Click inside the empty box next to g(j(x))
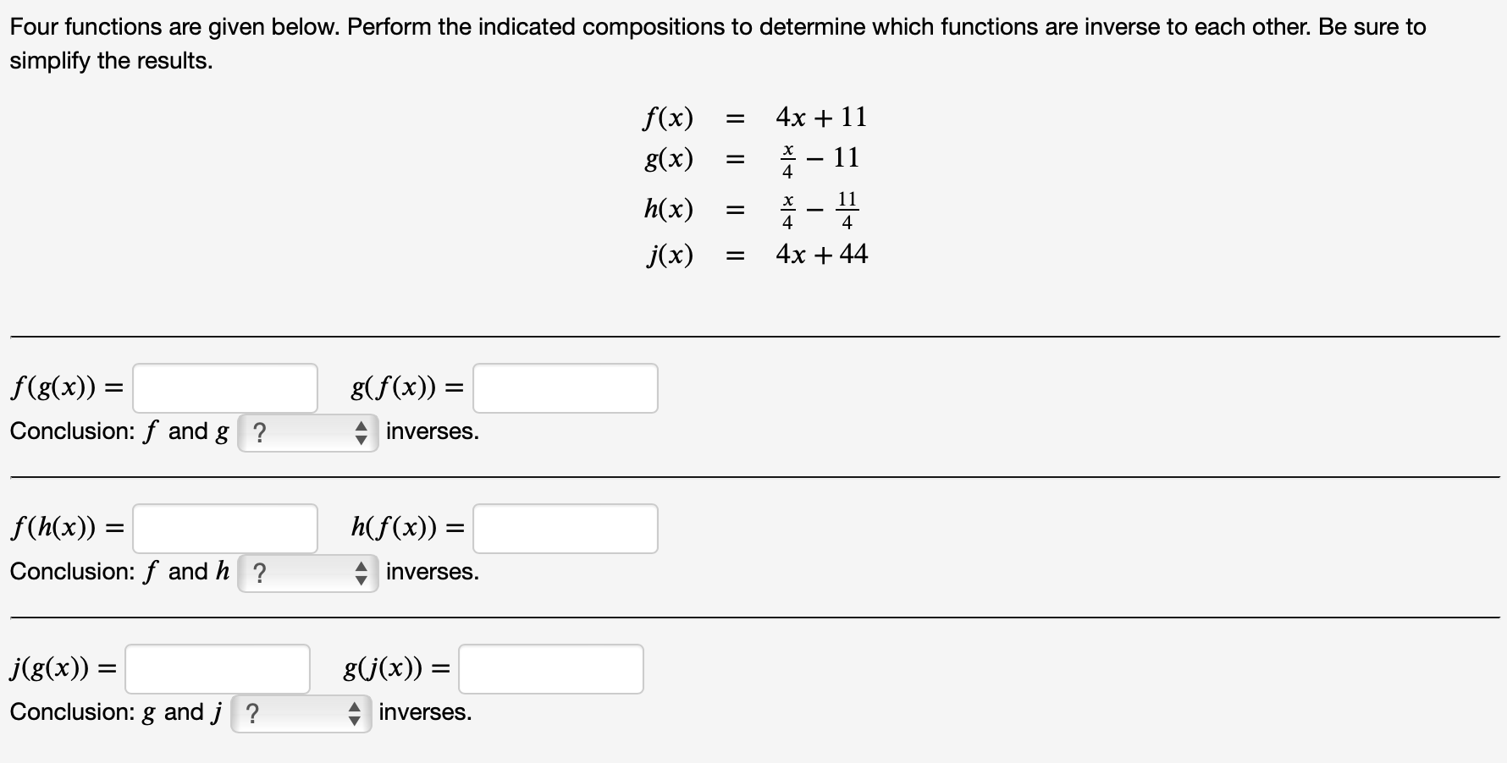 point(550,669)
